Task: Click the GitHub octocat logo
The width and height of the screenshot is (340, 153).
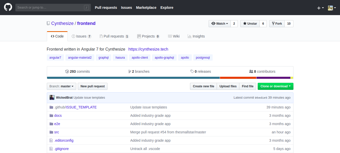Action: click(x=8, y=7)
